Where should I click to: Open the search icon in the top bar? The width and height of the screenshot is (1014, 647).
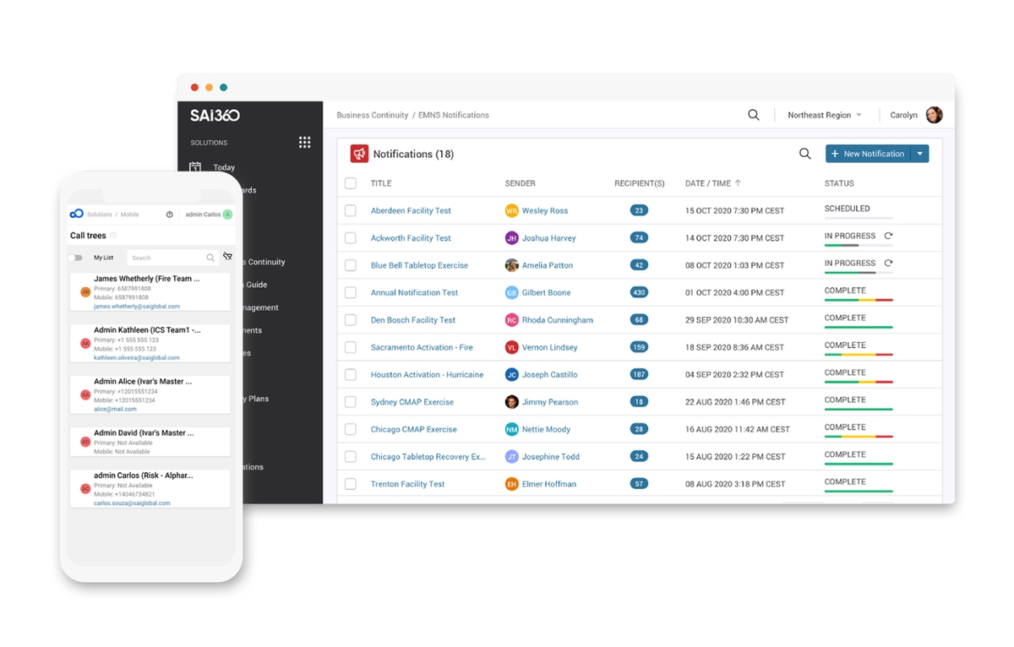(x=753, y=115)
